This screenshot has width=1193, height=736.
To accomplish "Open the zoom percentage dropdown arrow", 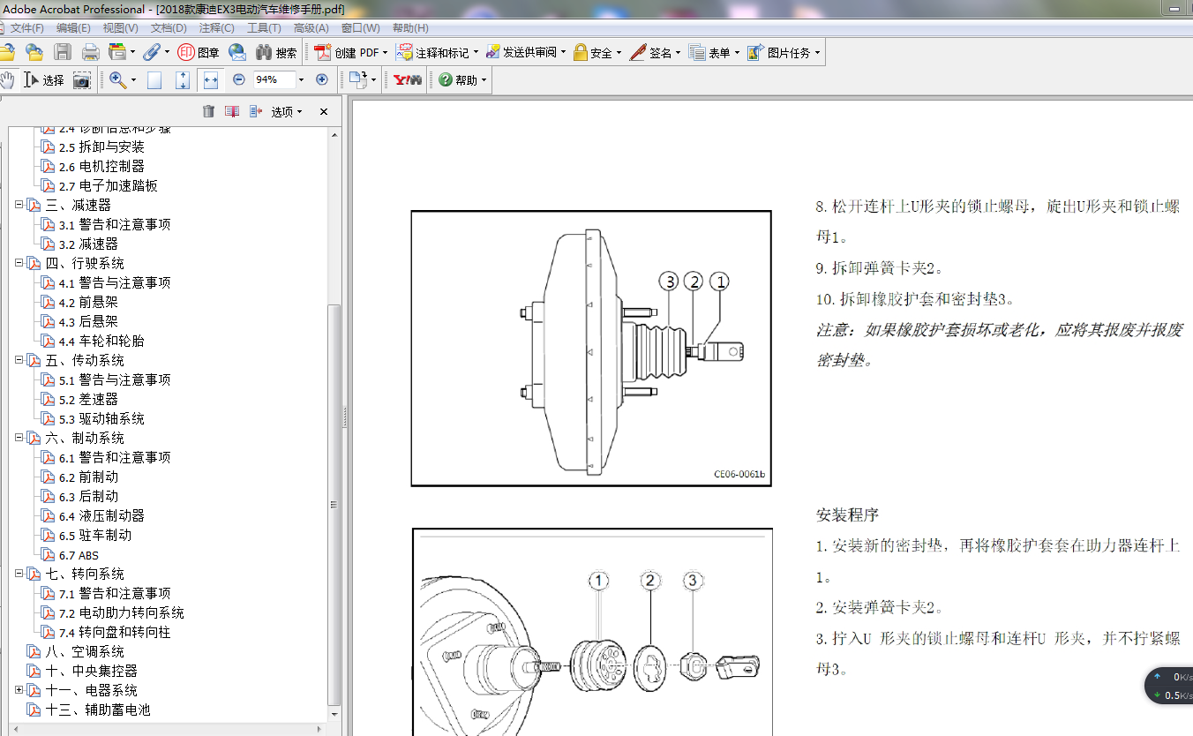I will click(301, 79).
